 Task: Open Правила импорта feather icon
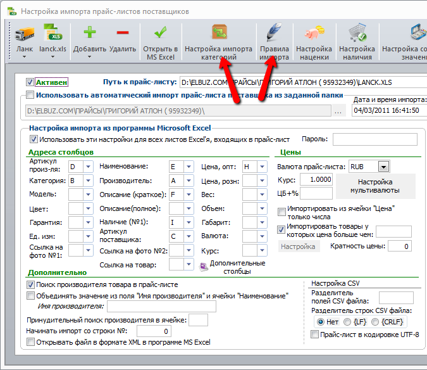274,32
